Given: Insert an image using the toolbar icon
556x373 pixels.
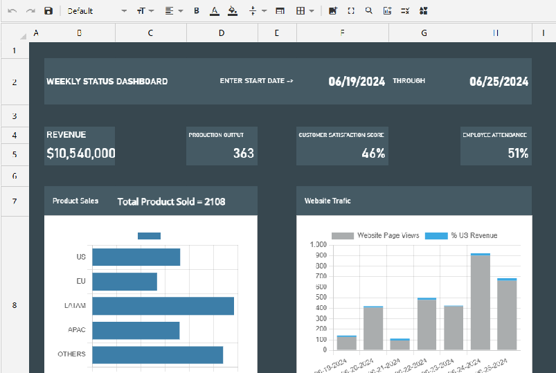Looking at the screenshot, I should (333, 11).
